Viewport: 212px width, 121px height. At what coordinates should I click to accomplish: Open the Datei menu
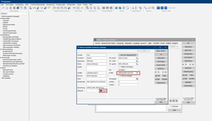(x=2, y=5)
